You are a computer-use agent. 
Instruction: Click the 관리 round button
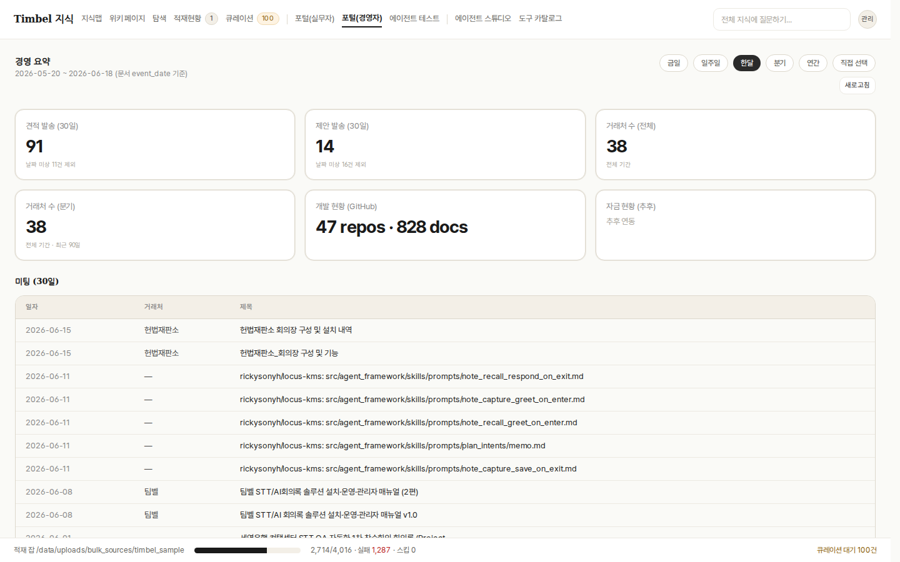(867, 19)
